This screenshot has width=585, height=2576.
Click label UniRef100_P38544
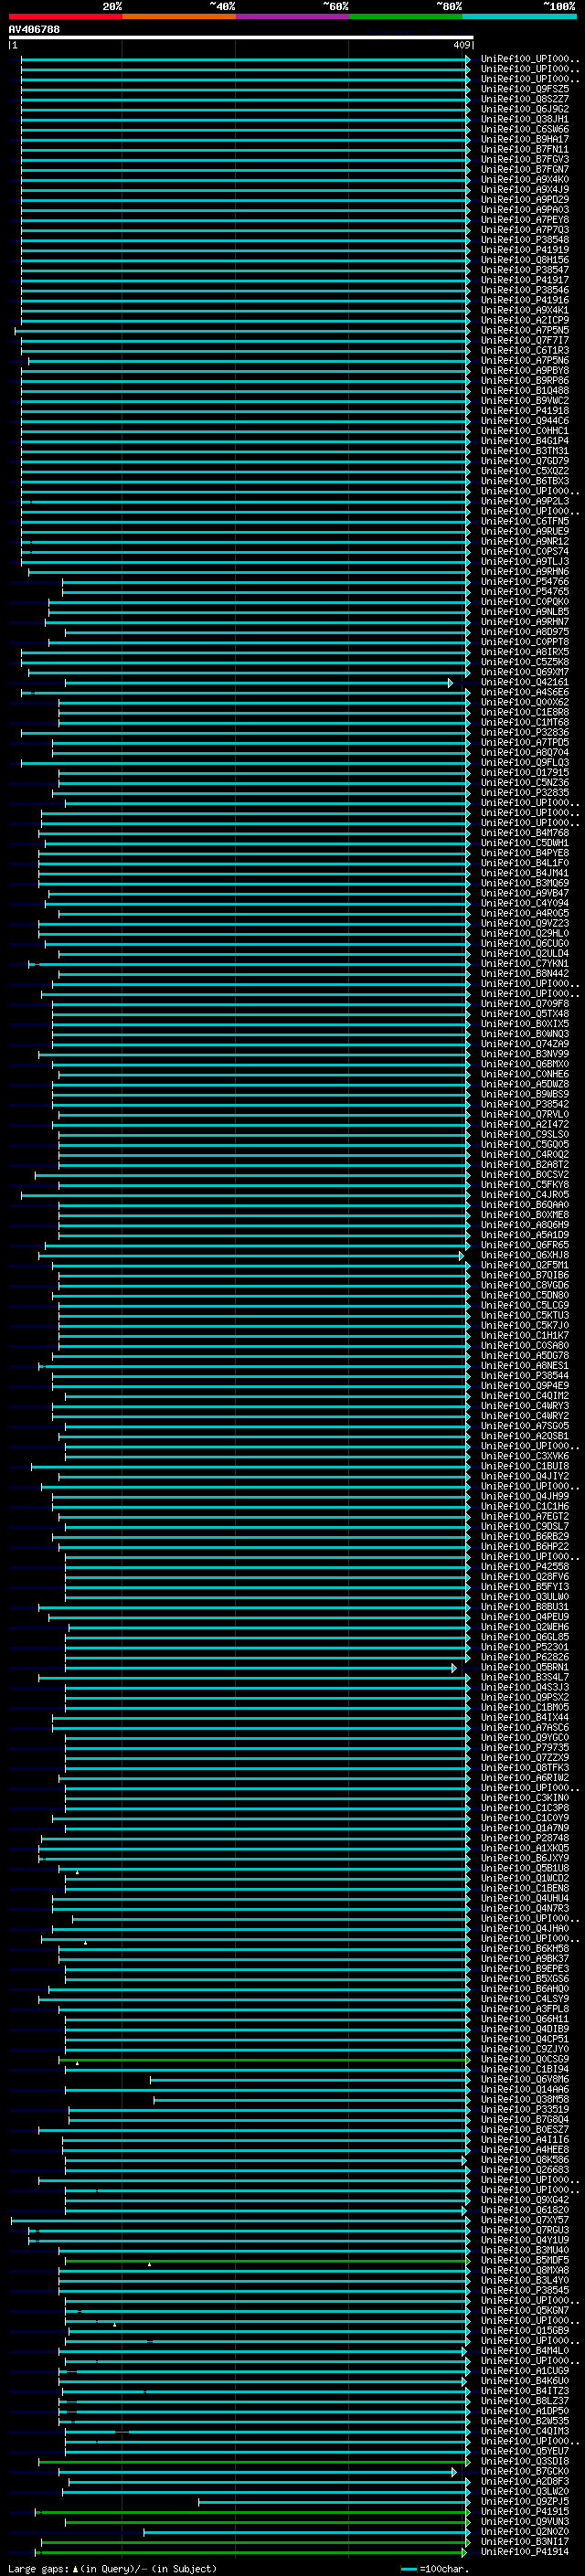(x=525, y=1376)
